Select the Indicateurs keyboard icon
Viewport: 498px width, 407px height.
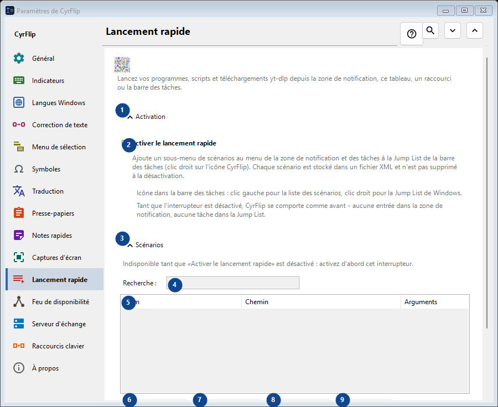[19, 80]
